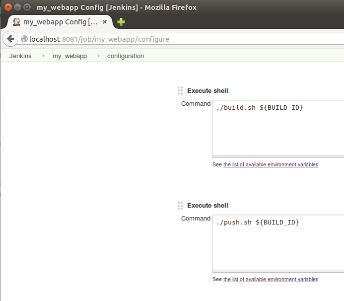344x301 pixels.
Task: Click in the build.sh command text area
Action: point(278,128)
